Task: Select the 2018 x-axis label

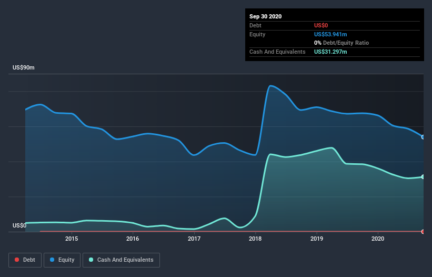Action: click(255, 239)
